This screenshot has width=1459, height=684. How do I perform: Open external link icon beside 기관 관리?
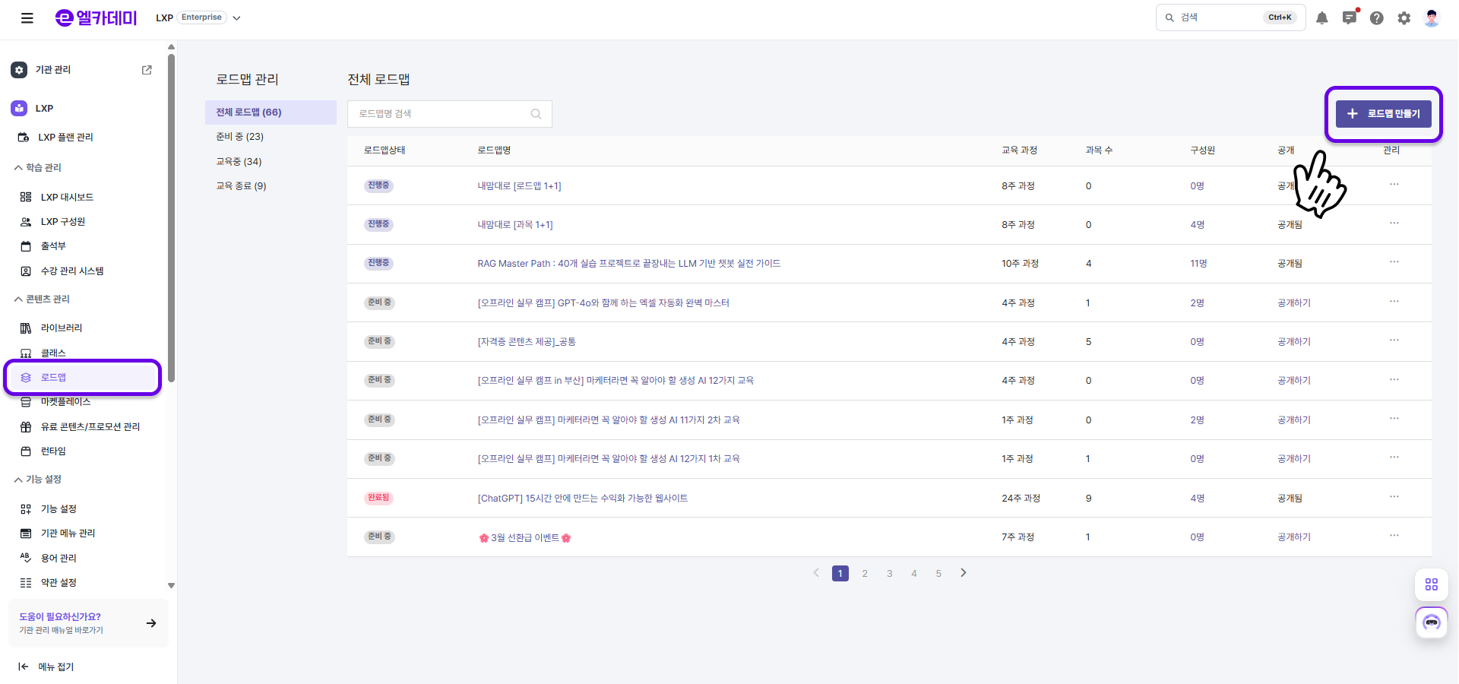[x=147, y=70]
